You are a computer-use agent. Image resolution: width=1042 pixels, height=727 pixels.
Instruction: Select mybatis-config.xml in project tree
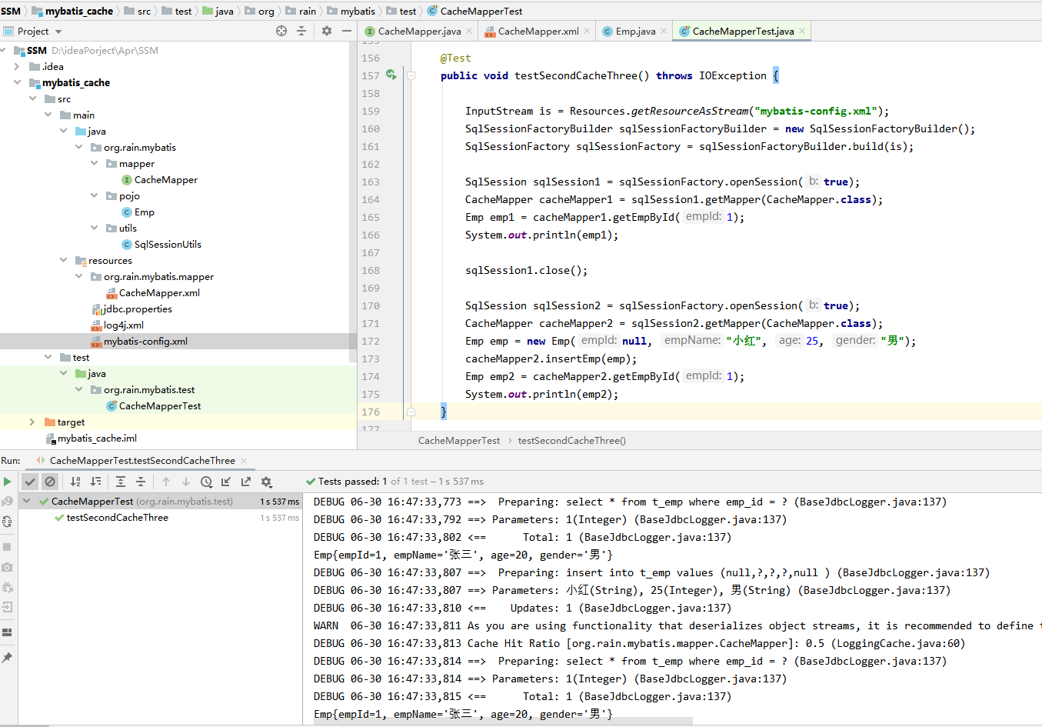click(145, 341)
